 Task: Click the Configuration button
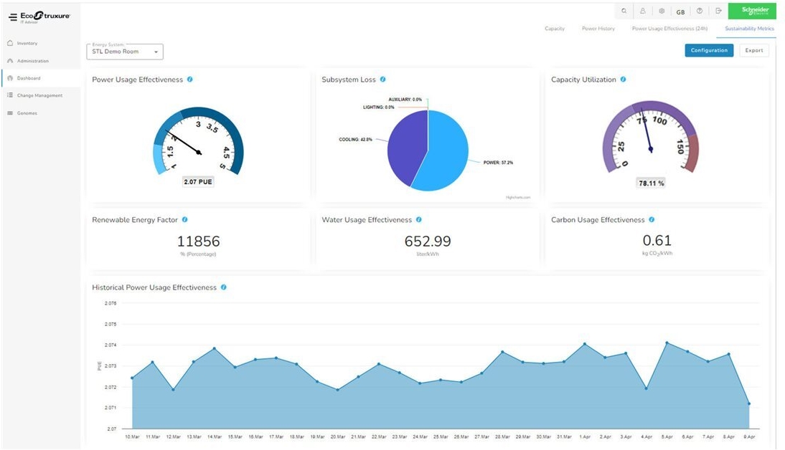click(709, 50)
